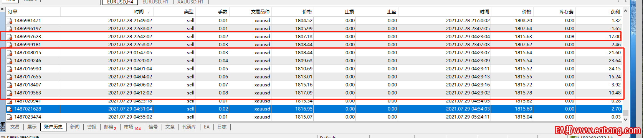Screen dimensions: 643x138
Task: Sort by the 手数 column header
Action: [223, 12]
